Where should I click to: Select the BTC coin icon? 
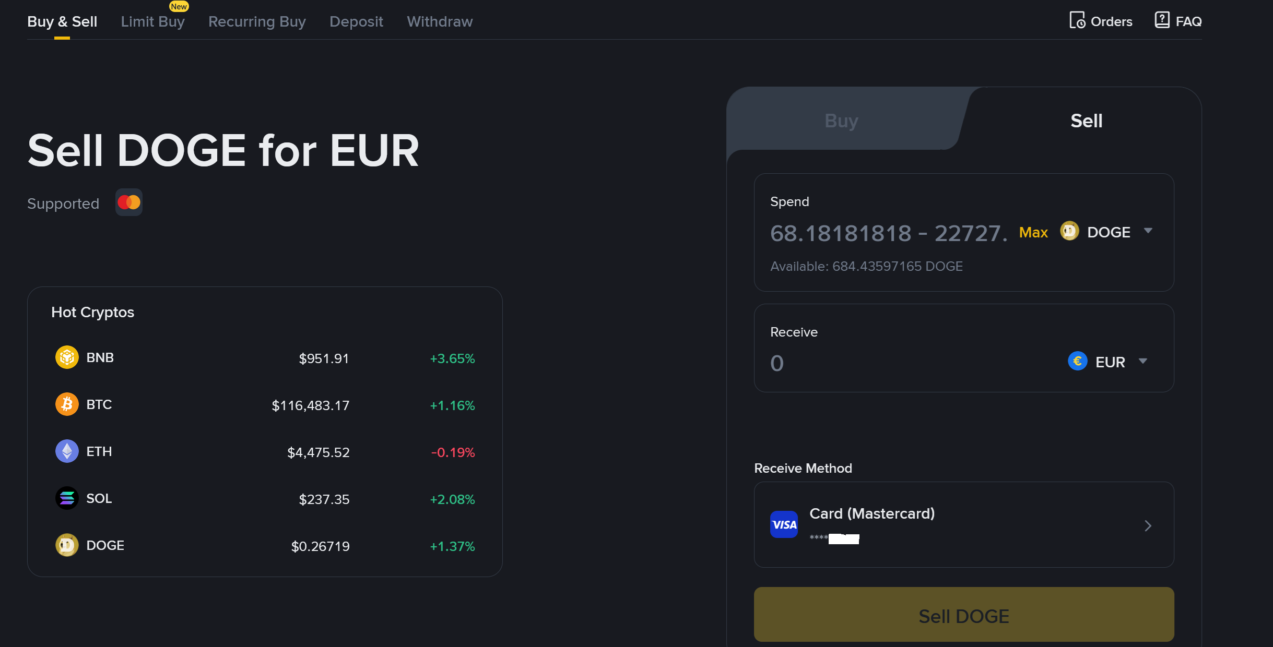click(67, 404)
